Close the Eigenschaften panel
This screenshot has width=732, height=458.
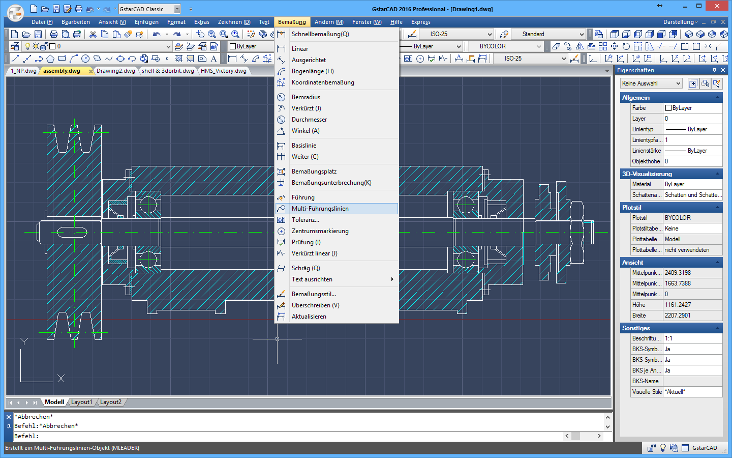click(722, 70)
